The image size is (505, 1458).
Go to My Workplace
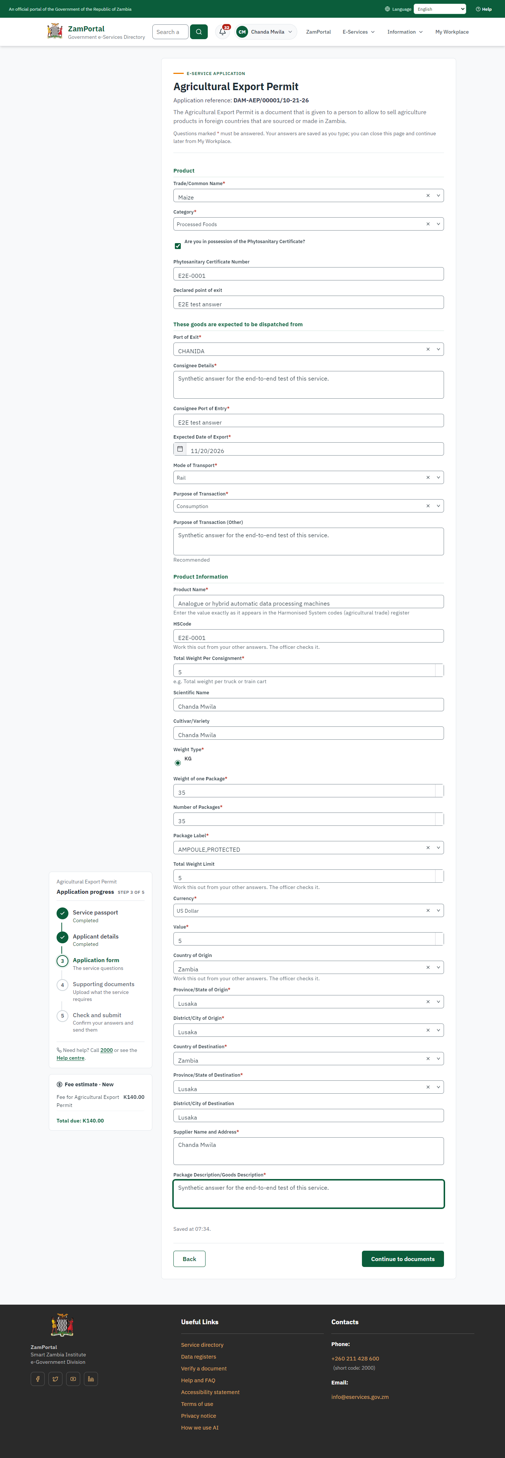point(452,32)
